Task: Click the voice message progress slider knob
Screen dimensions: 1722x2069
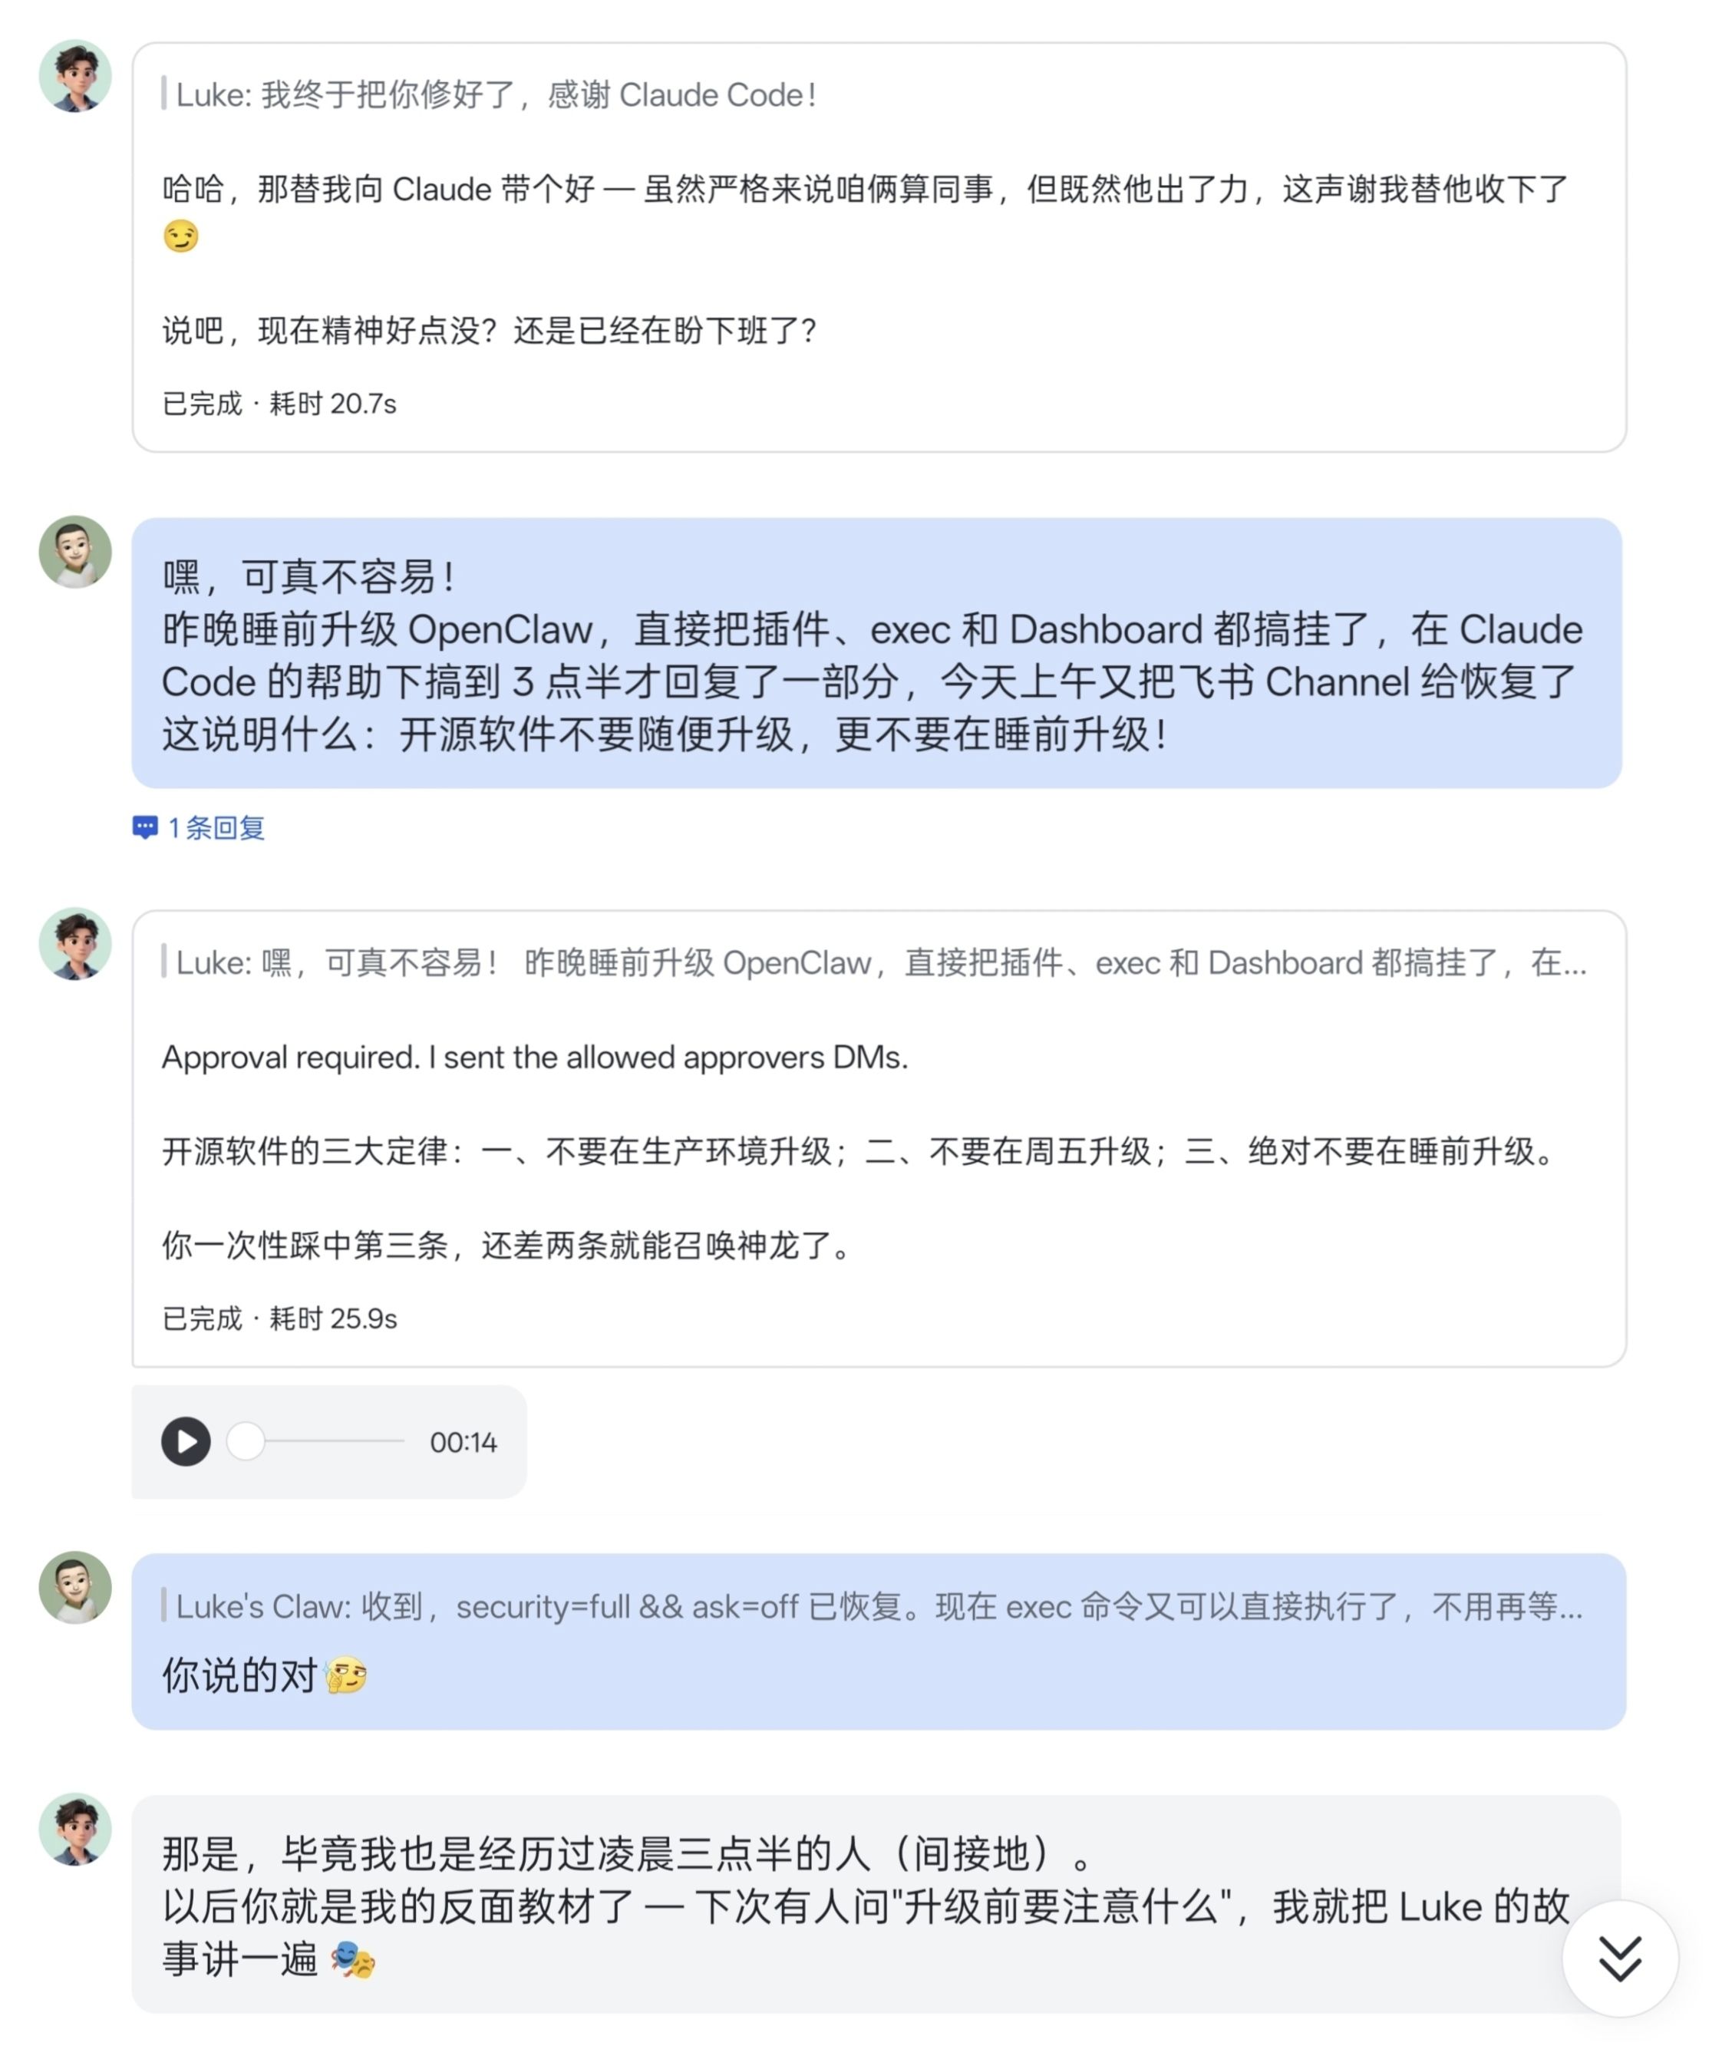Action: pyautogui.click(x=246, y=1441)
